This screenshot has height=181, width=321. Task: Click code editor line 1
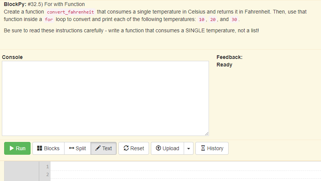(186, 166)
